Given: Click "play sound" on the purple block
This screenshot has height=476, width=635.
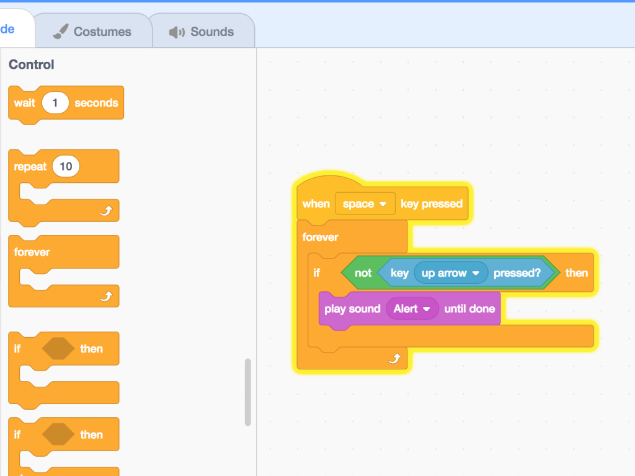Looking at the screenshot, I should (x=352, y=309).
